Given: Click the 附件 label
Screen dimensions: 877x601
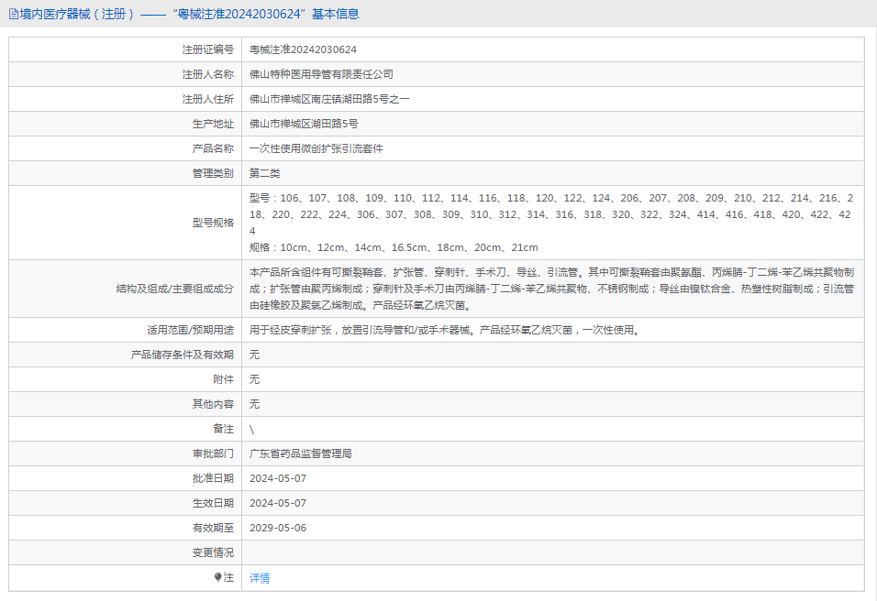Looking at the screenshot, I should pyautogui.click(x=223, y=379).
